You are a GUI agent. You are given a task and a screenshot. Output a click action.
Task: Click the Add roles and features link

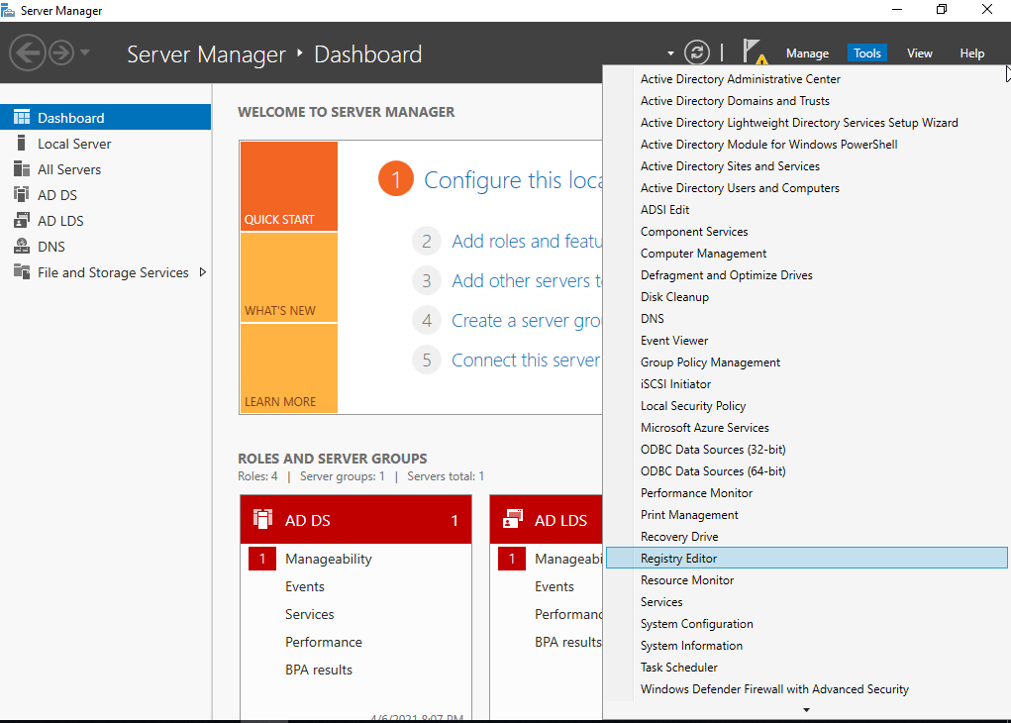click(527, 241)
